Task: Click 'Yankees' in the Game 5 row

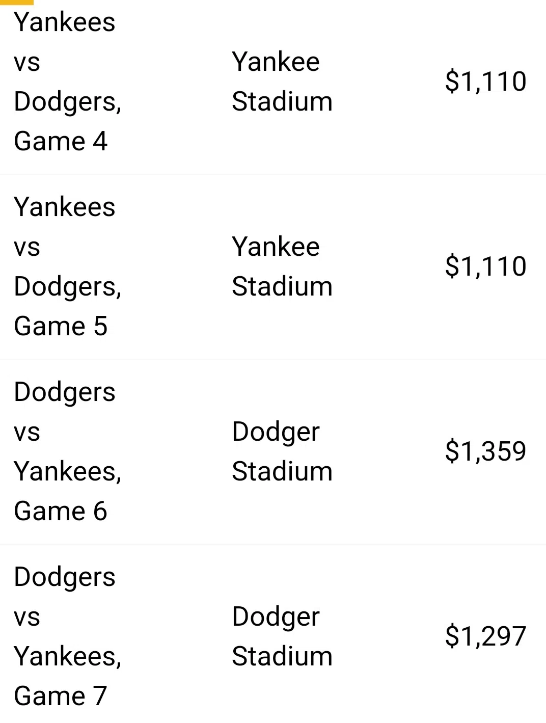Action: [x=65, y=207]
